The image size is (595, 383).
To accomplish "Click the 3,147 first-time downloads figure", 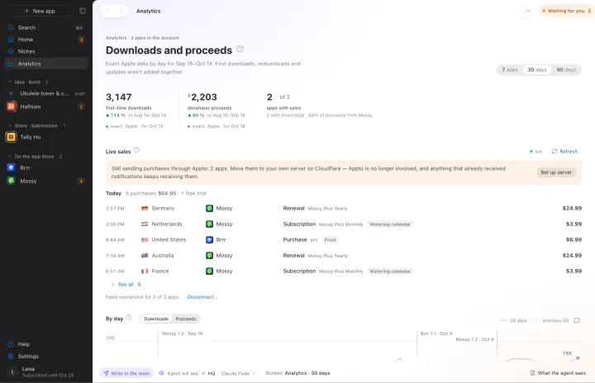I will (119, 97).
